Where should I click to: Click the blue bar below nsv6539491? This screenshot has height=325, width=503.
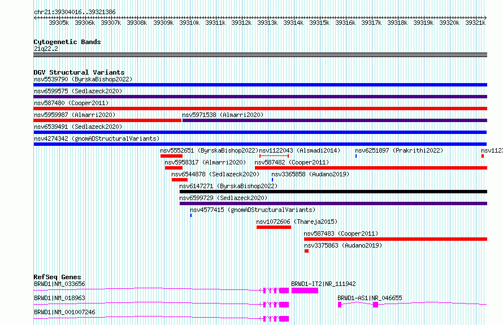click(x=260, y=132)
